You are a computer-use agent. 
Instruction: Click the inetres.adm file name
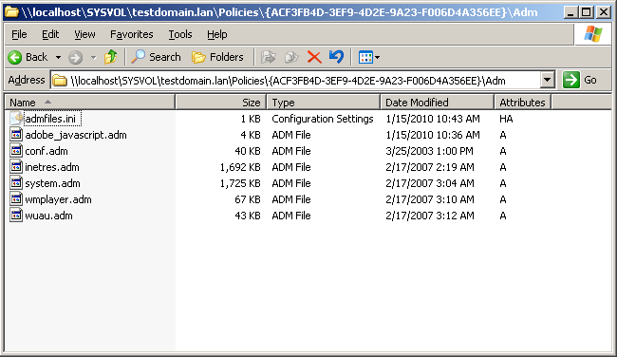(52, 167)
